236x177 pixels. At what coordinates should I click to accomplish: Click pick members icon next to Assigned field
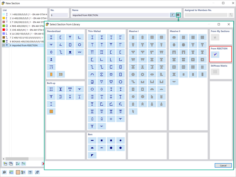tap(231, 15)
